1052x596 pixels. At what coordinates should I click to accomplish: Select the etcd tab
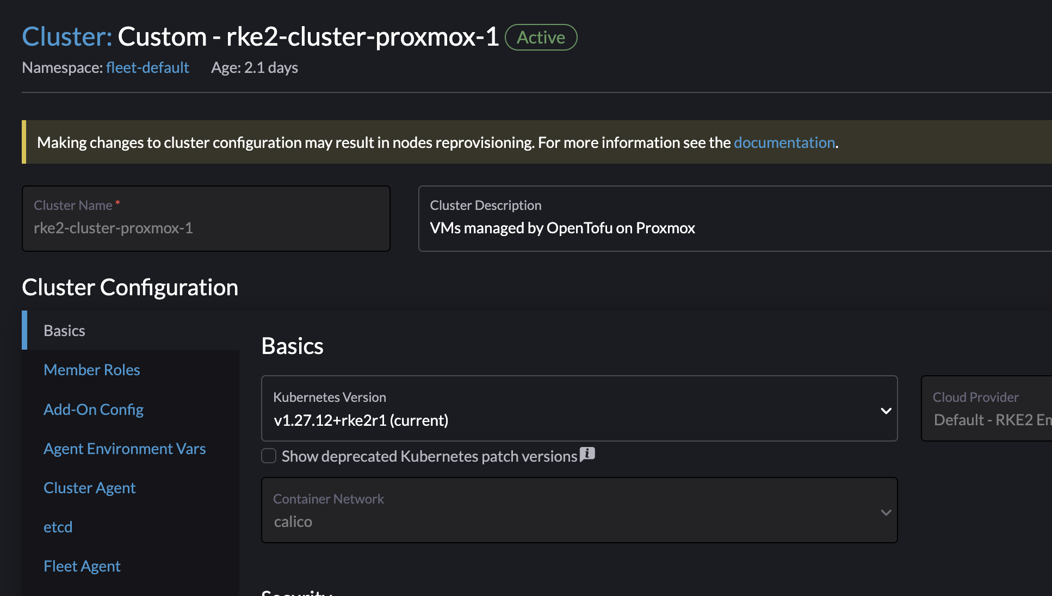[58, 527]
